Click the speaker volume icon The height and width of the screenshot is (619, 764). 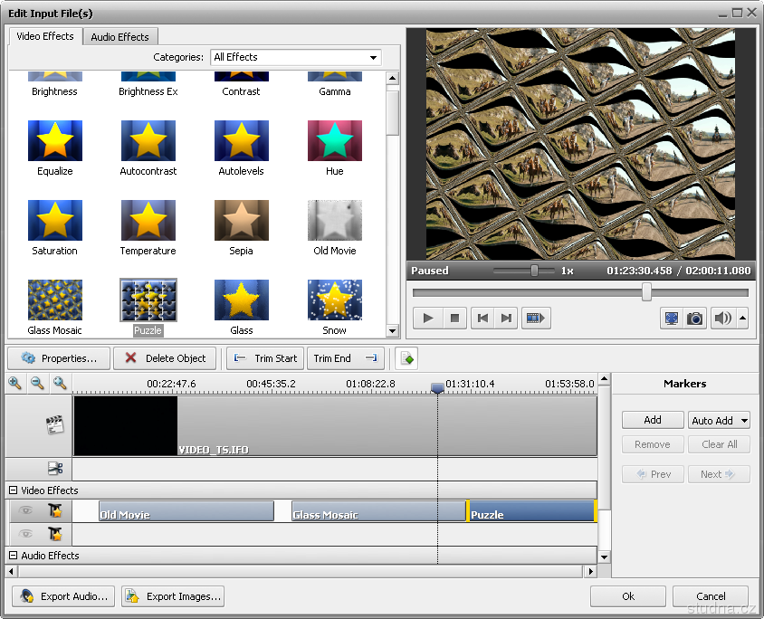coord(721,318)
